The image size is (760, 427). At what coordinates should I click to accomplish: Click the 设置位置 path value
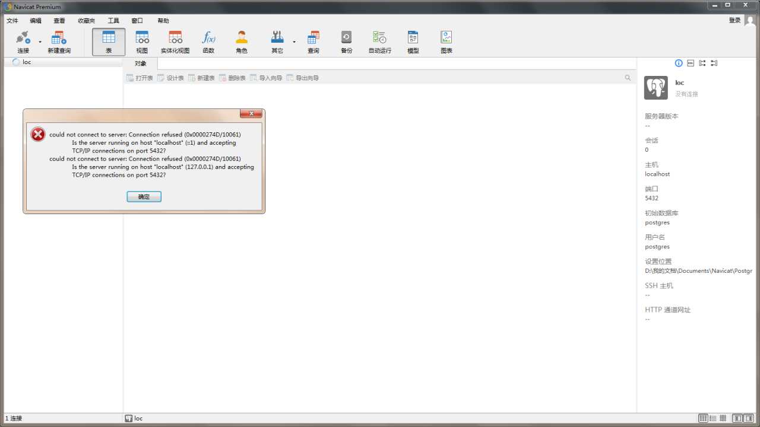698,271
